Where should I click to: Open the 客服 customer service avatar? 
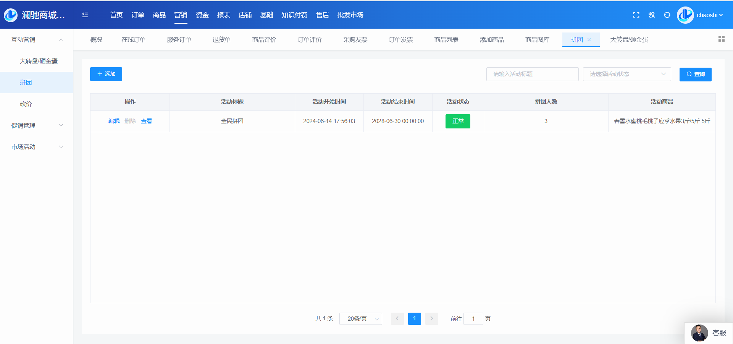click(x=699, y=333)
